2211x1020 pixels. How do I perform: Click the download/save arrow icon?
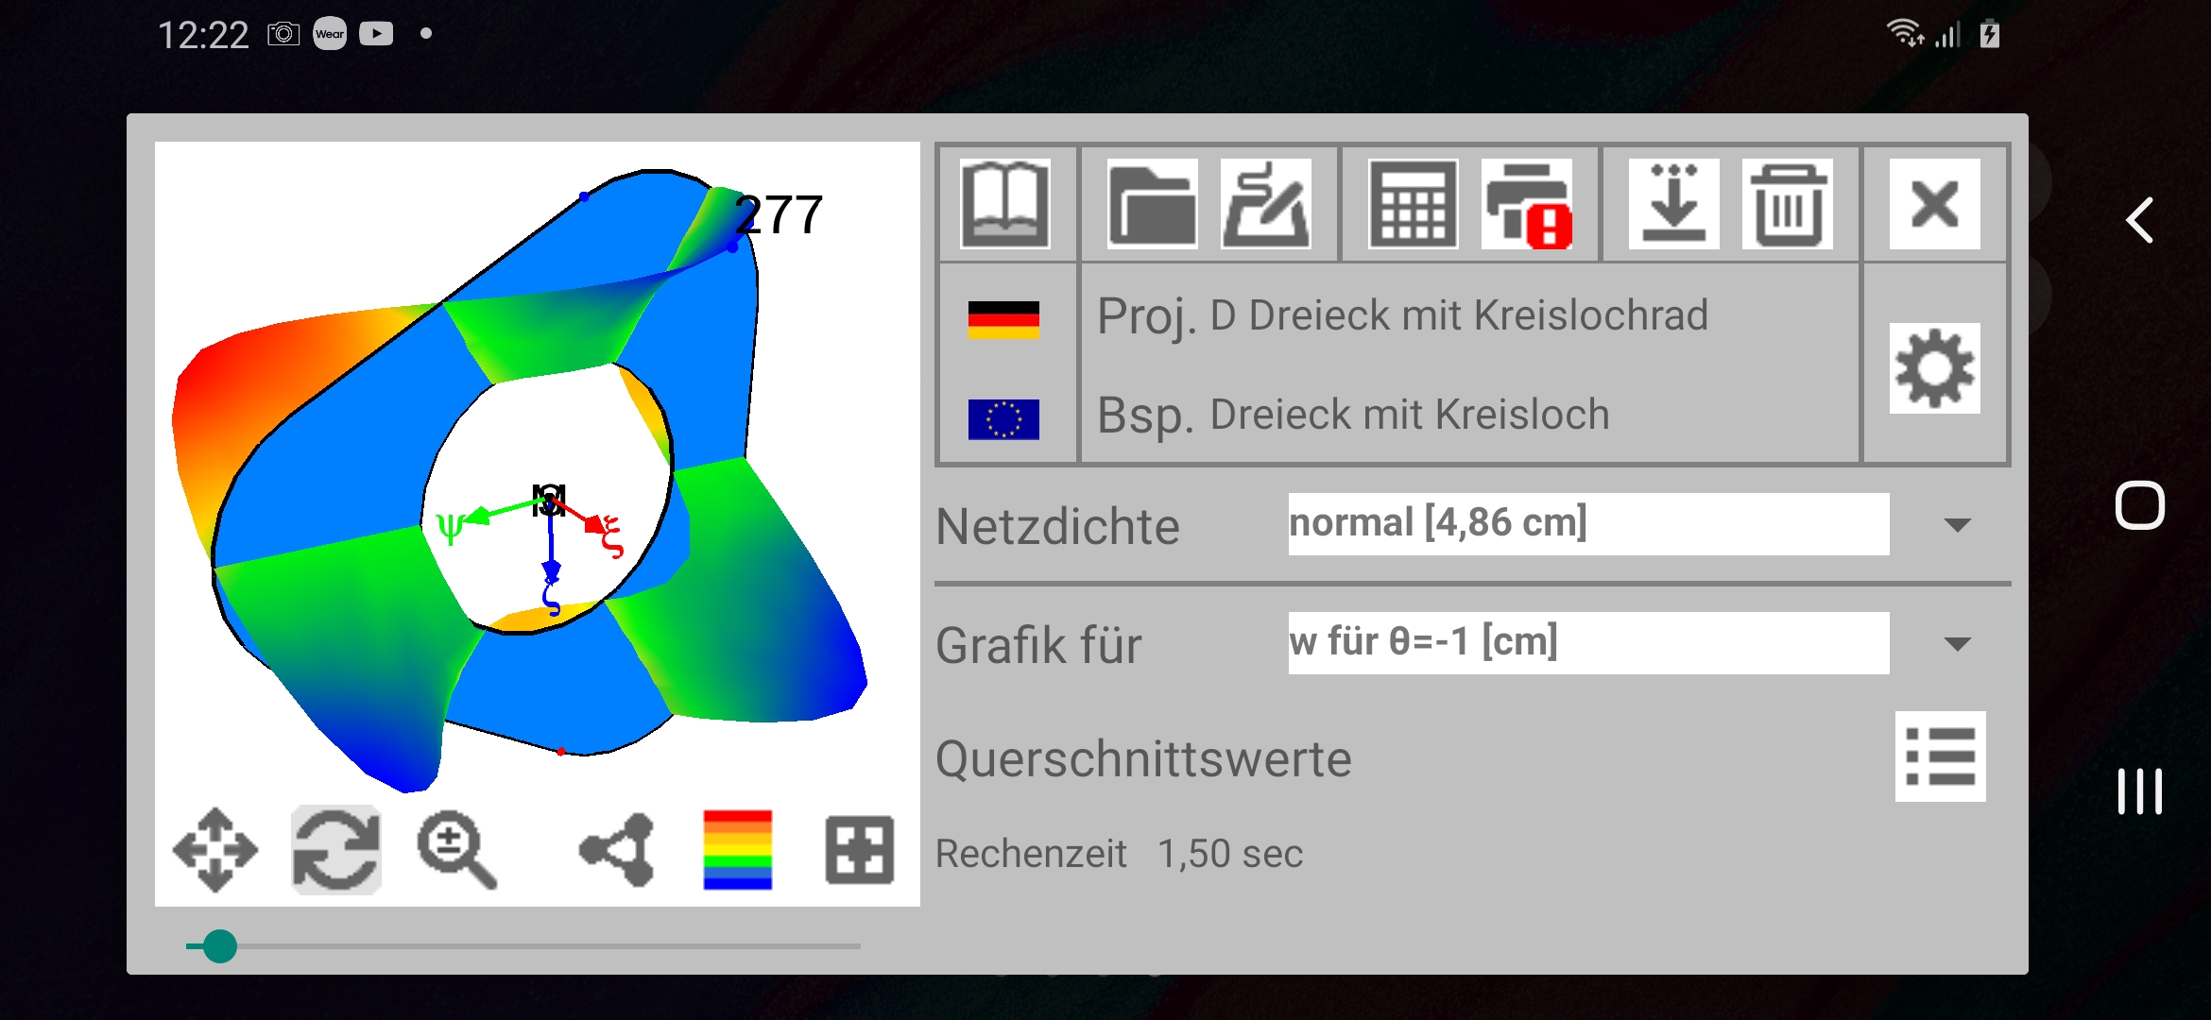click(1673, 204)
